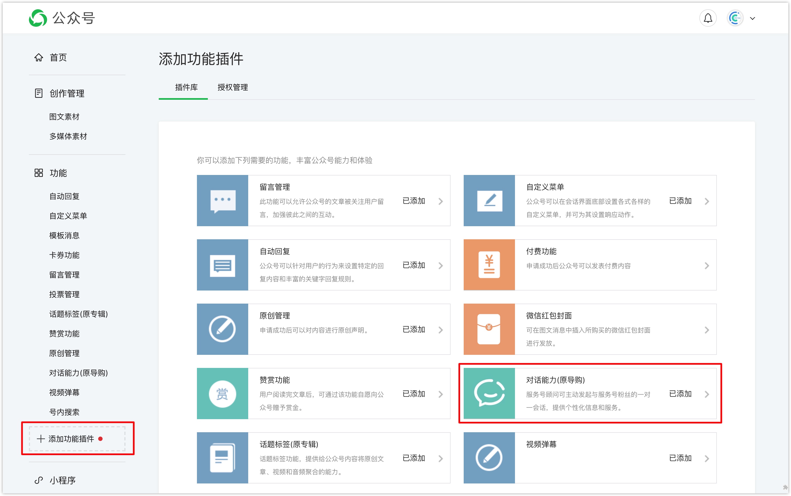Expand the 对话能力(原导购) card chevron

(x=707, y=394)
